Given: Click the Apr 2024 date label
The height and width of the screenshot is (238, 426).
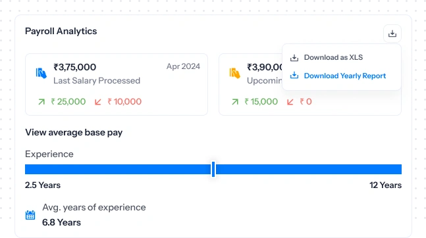Looking at the screenshot, I should pyautogui.click(x=184, y=66).
